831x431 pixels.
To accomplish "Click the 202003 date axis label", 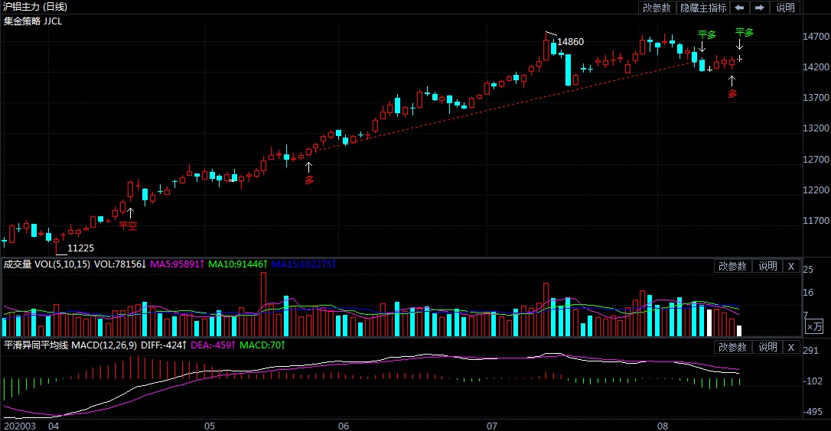I will click(20, 426).
